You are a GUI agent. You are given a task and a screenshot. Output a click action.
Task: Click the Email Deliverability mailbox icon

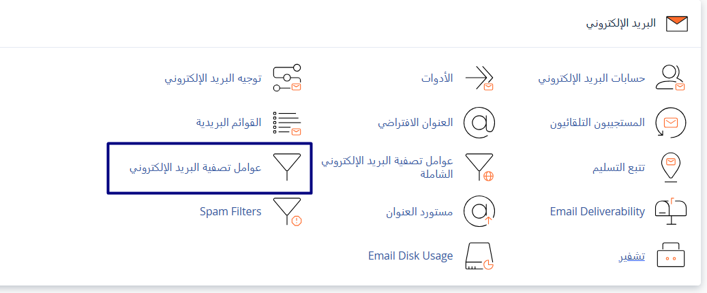[670, 212]
